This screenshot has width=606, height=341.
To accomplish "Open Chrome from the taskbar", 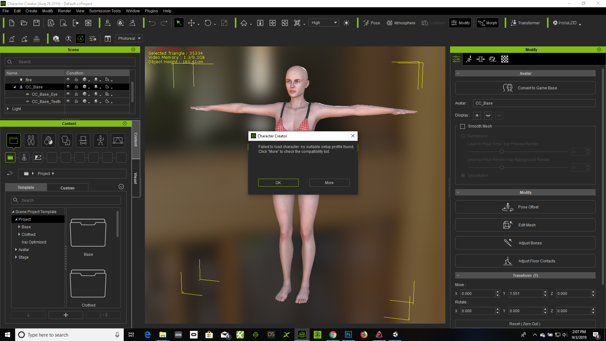I will pyautogui.click(x=333, y=335).
